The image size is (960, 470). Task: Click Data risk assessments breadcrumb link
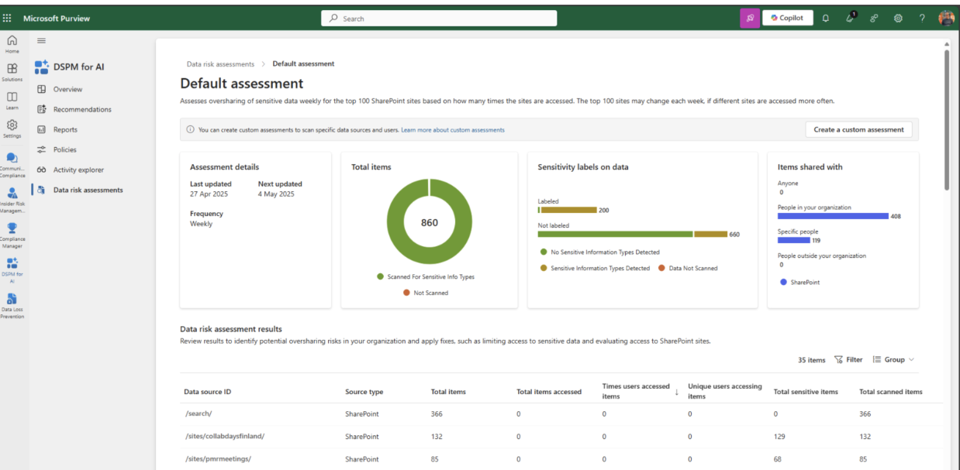(x=220, y=63)
